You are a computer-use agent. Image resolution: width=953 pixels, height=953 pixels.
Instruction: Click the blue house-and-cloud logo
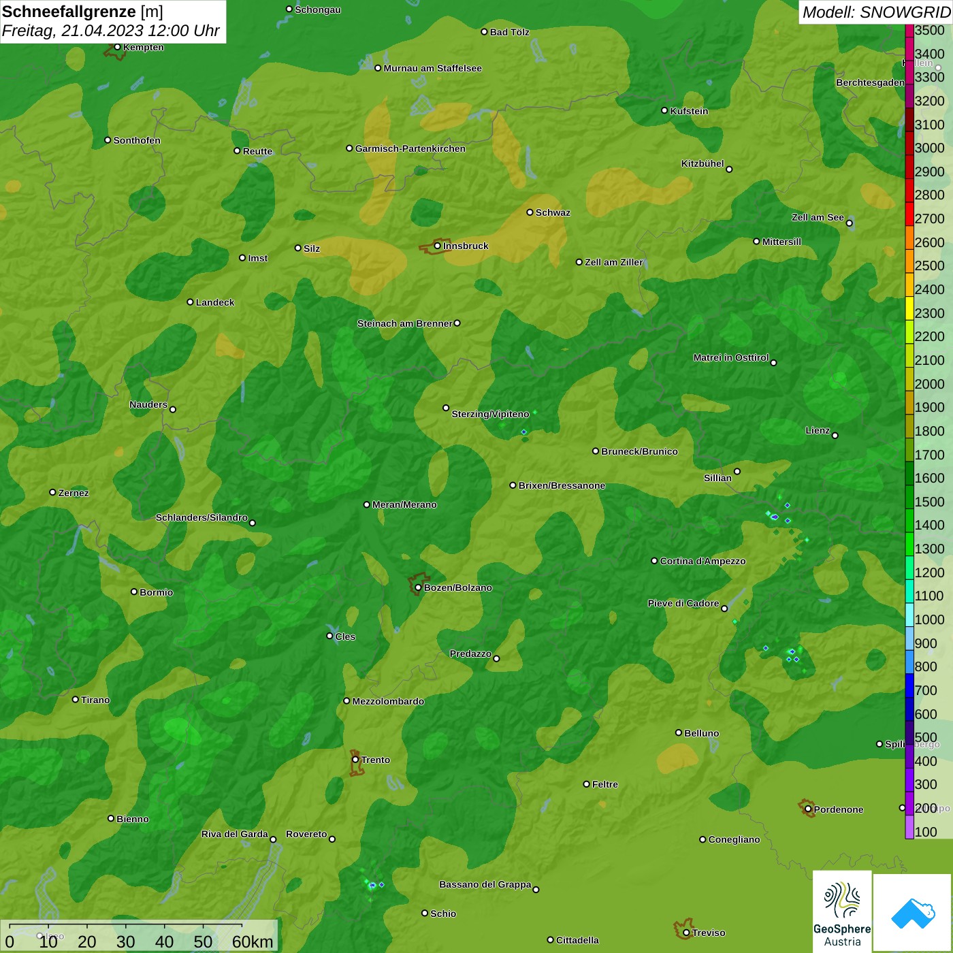click(913, 913)
